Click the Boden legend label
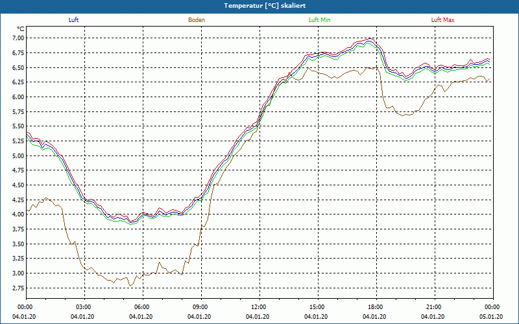This screenshot has width=519, height=324. click(197, 20)
